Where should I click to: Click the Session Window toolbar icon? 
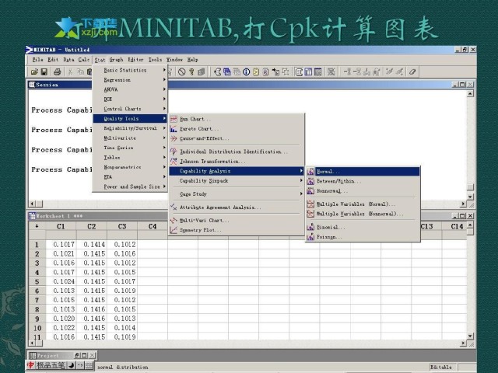299,72
